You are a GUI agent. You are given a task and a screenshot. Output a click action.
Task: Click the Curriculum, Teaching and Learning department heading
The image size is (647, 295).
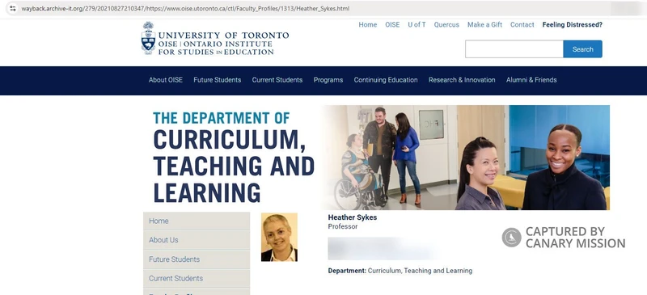click(234, 158)
